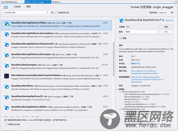
Task: Clear the Swashbuckle search text
Action: click(47, 12)
